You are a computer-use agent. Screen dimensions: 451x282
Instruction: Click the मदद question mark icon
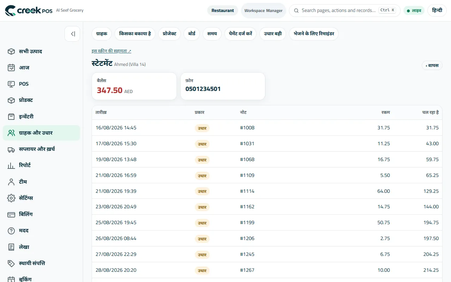point(11,231)
